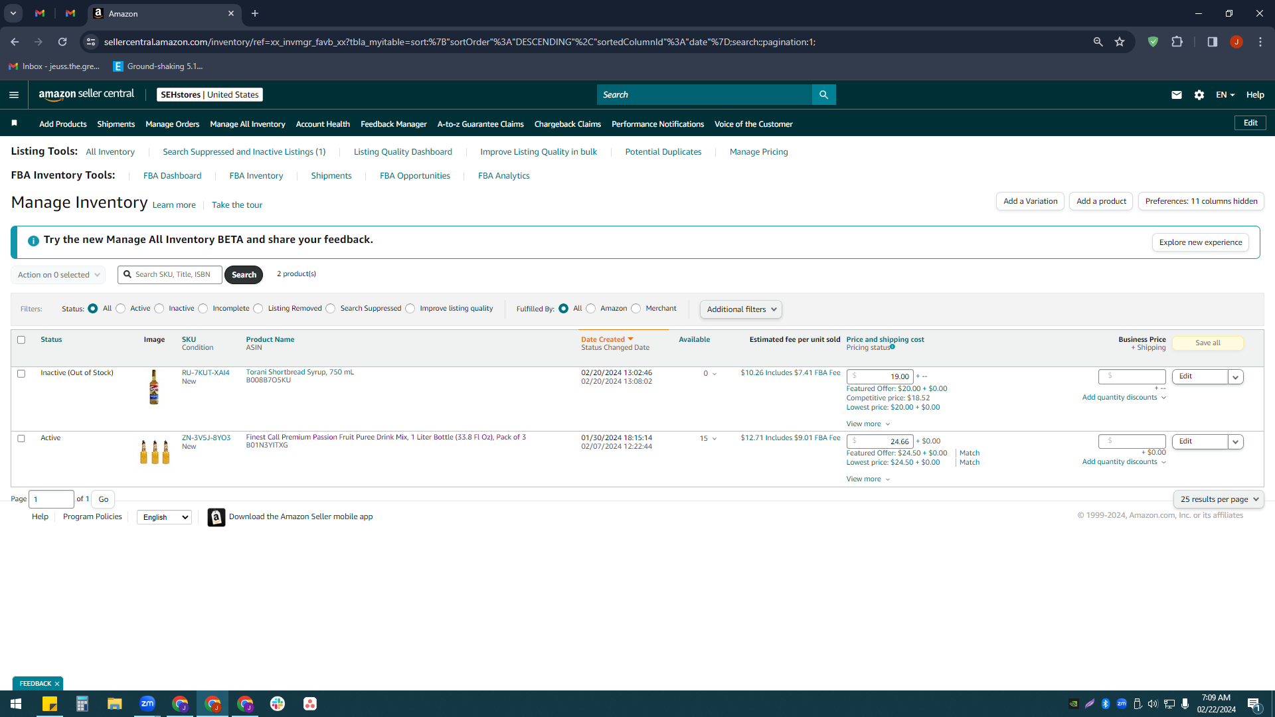
Task: Click the Chrome profile avatar J
Action: click(1236, 42)
